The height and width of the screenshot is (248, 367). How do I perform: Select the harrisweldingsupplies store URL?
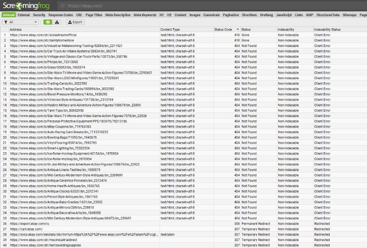[x=46, y=245]
